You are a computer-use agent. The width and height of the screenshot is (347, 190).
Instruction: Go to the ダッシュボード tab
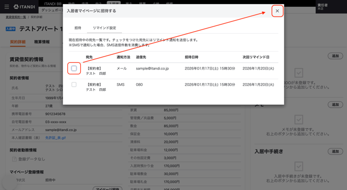click(51, 10)
